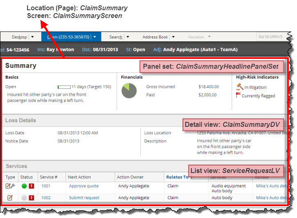
Task: Click the Loss Date value 08/31/2013 12:00 AM
Action: [78, 133]
